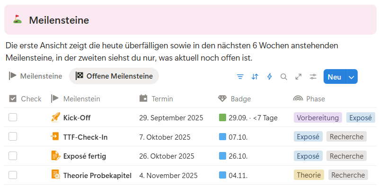Click the Exposé tag in TTF-Check-In row
Image resolution: width=387 pixels, height=188 pixels.
click(308, 136)
